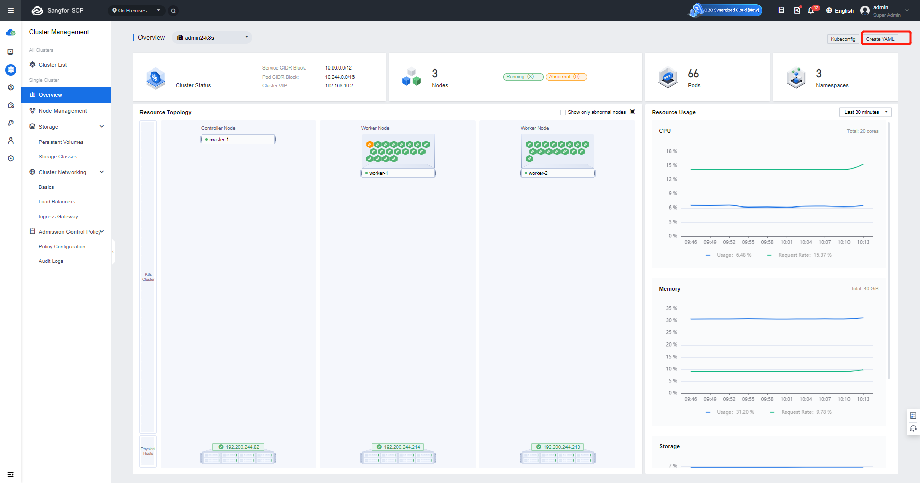Image resolution: width=920 pixels, height=483 pixels.
Task: Open the hamburger menu at top left
Action: (10, 10)
